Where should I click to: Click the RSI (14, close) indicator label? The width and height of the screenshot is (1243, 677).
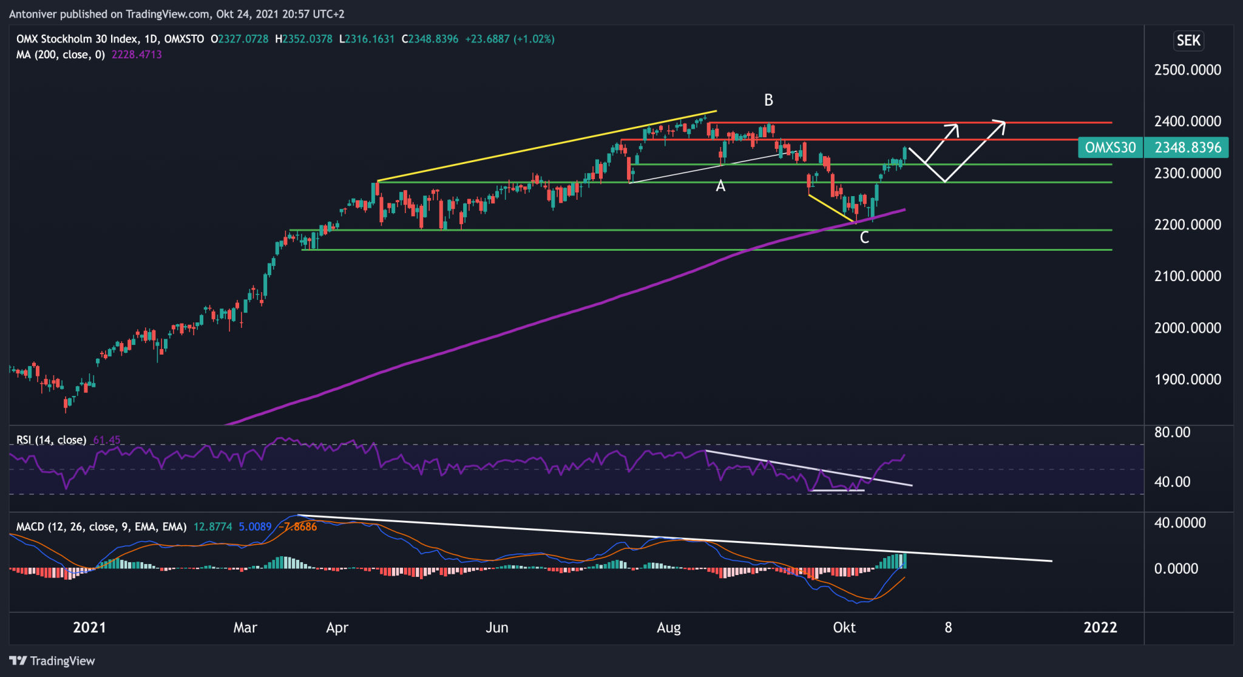51,440
